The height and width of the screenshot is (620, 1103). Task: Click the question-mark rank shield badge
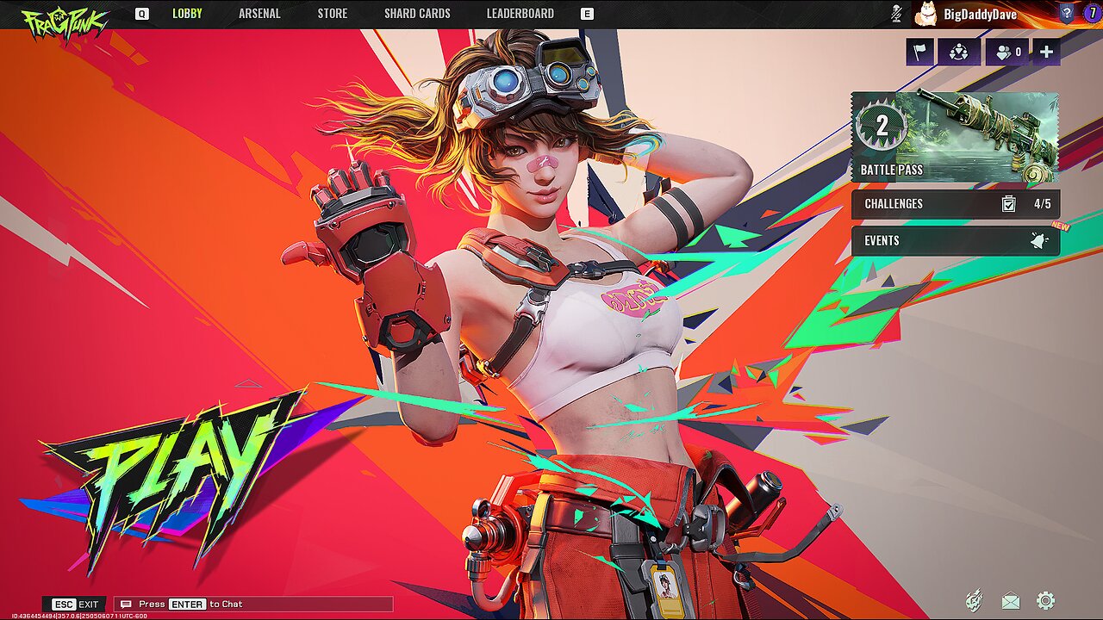tap(1067, 14)
